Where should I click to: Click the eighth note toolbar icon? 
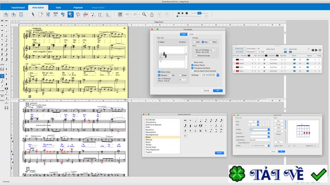point(93,14)
